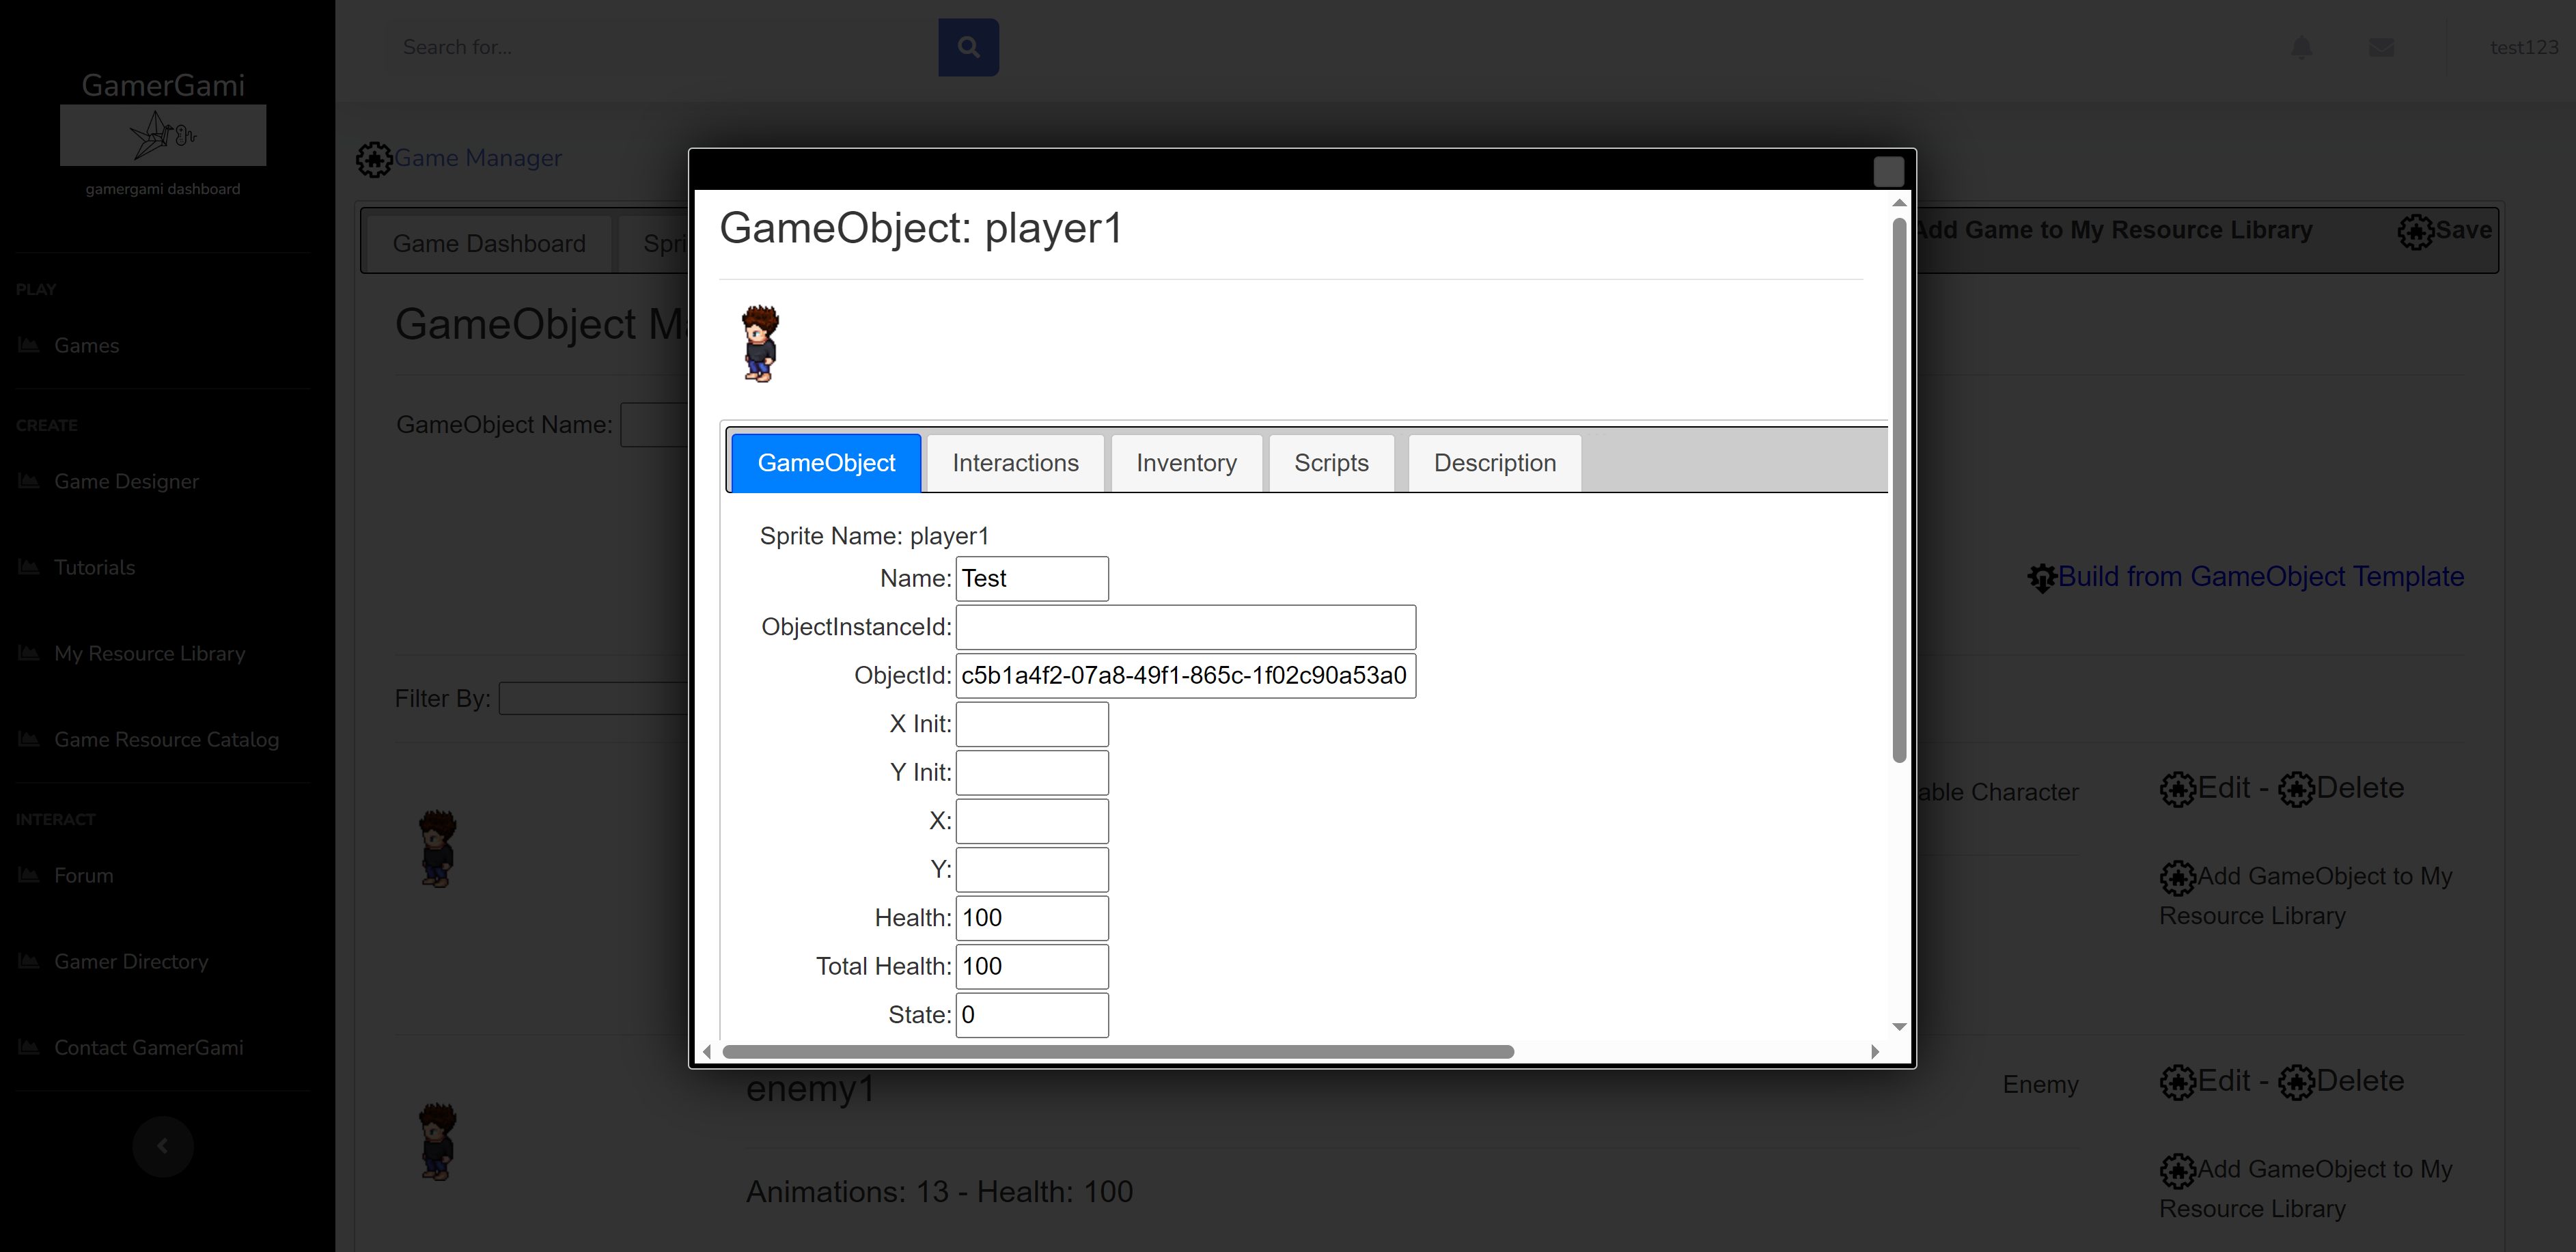Open the Description tab
This screenshot has width=2576, height=1252.
click(1494, 463)
